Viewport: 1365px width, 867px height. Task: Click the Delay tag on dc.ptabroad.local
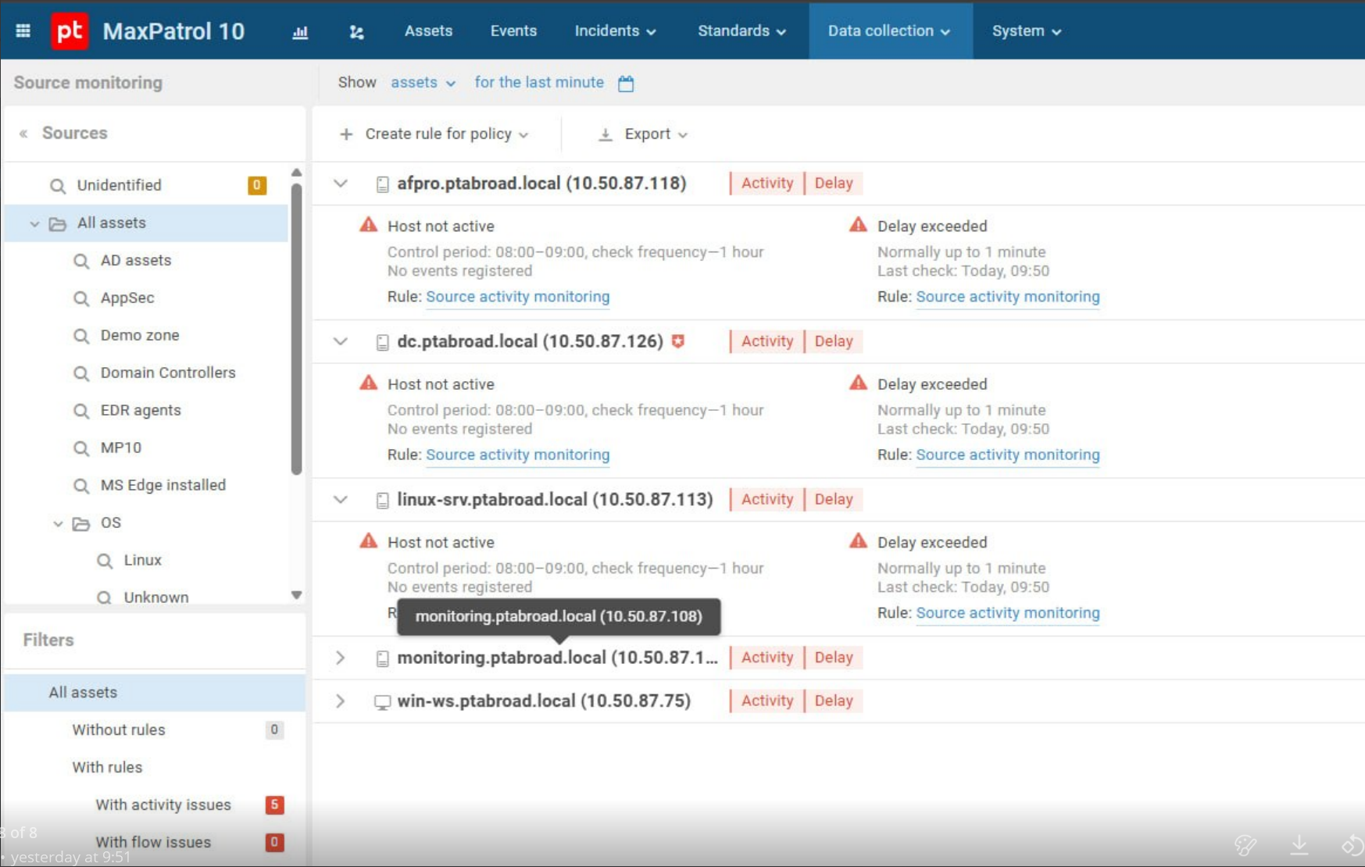coord(834,341)
